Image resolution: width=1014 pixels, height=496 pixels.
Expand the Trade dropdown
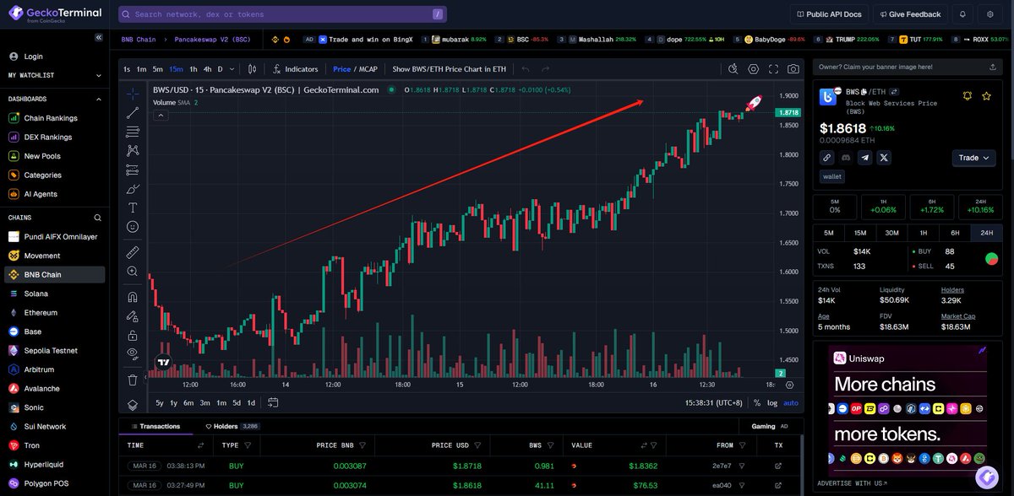click(x=974, y=158)
